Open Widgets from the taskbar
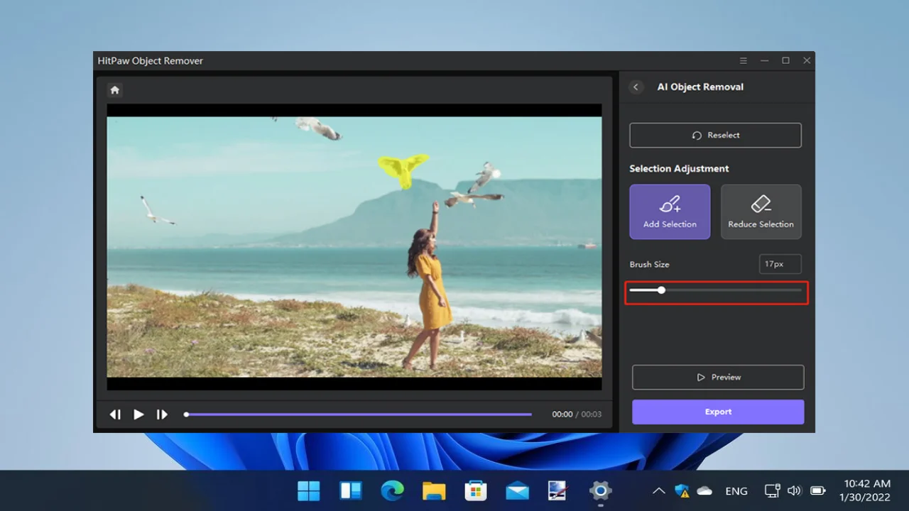 [351, 490]
